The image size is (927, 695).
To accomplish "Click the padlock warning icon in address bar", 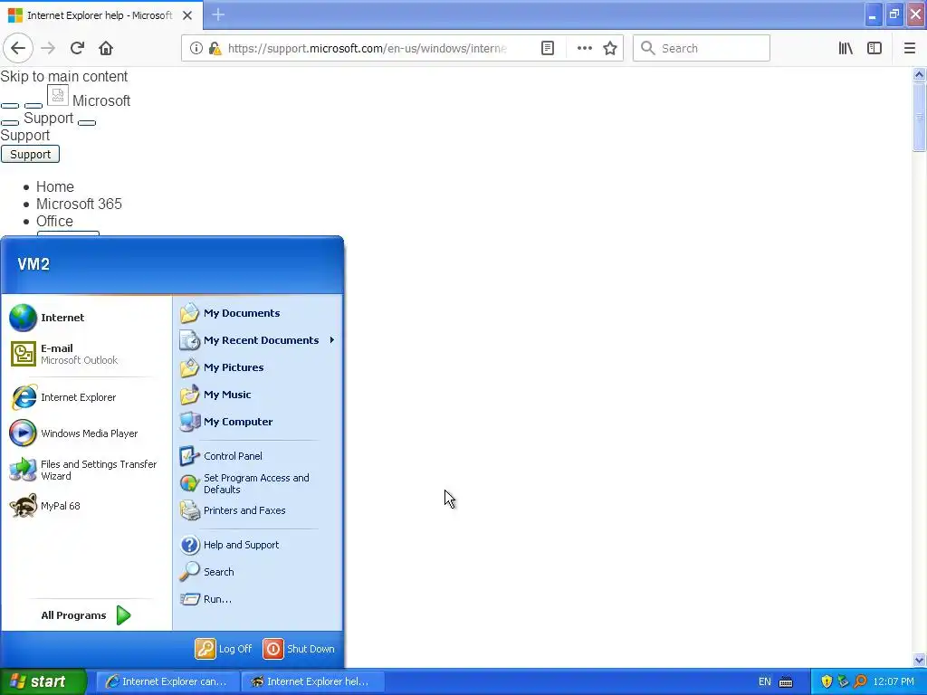I will tap(215, 48).
